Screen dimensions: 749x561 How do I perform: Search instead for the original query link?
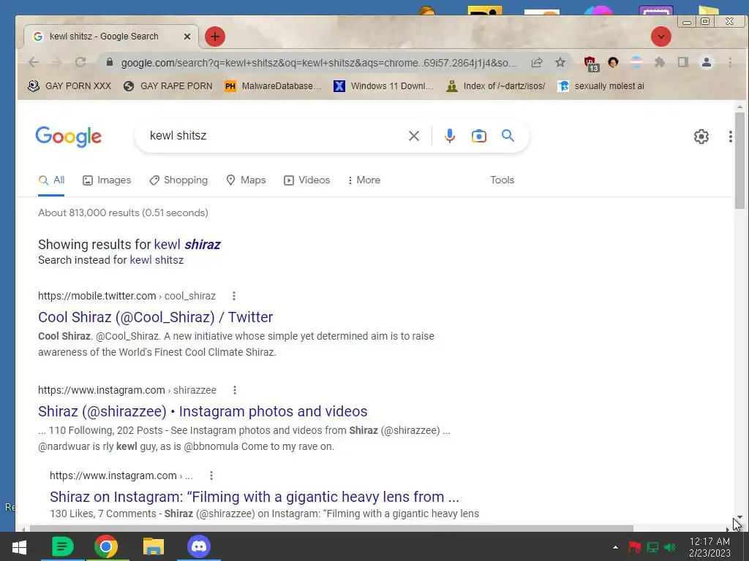click(x=157, y=260)
